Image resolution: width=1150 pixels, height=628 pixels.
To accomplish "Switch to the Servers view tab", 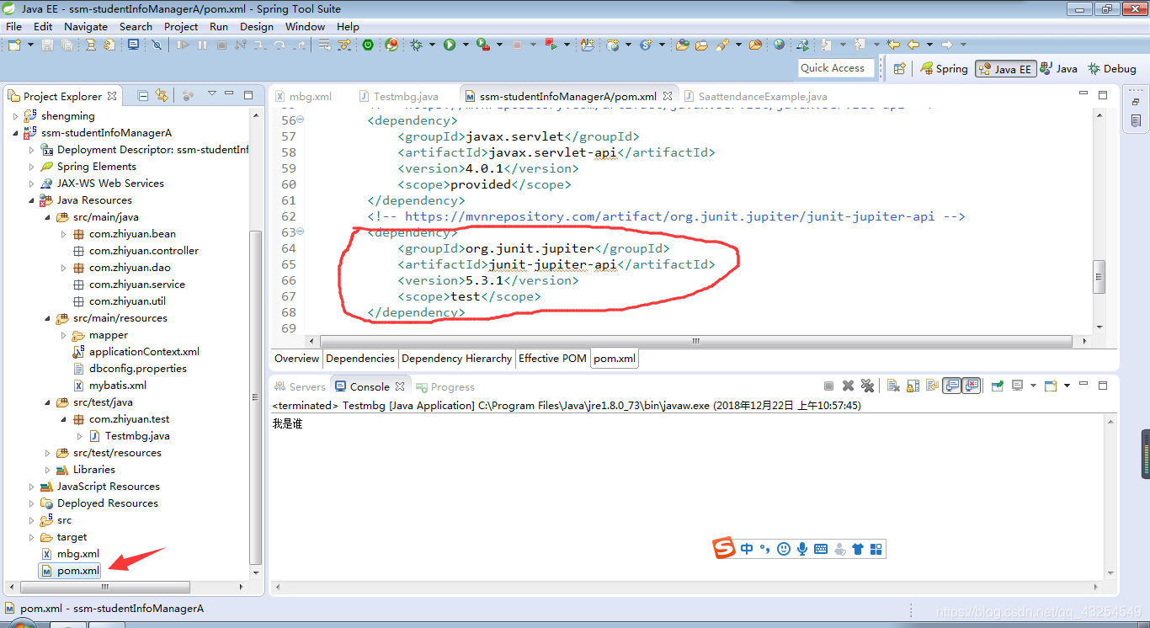I will (300, 386).
